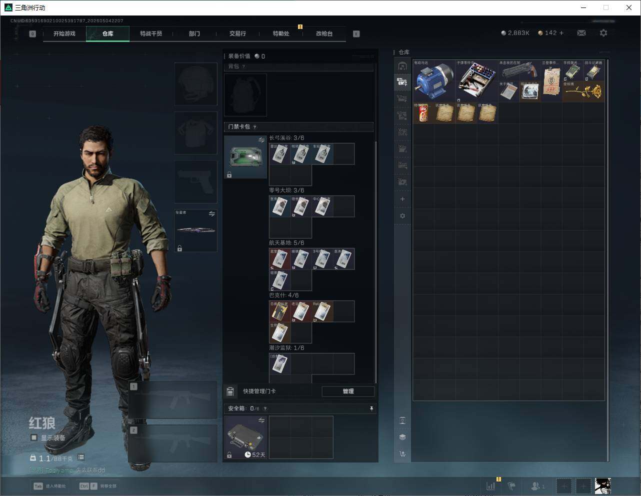641x496 pixels.
Task: Select the safe box case icon
Action: point(245,437)
